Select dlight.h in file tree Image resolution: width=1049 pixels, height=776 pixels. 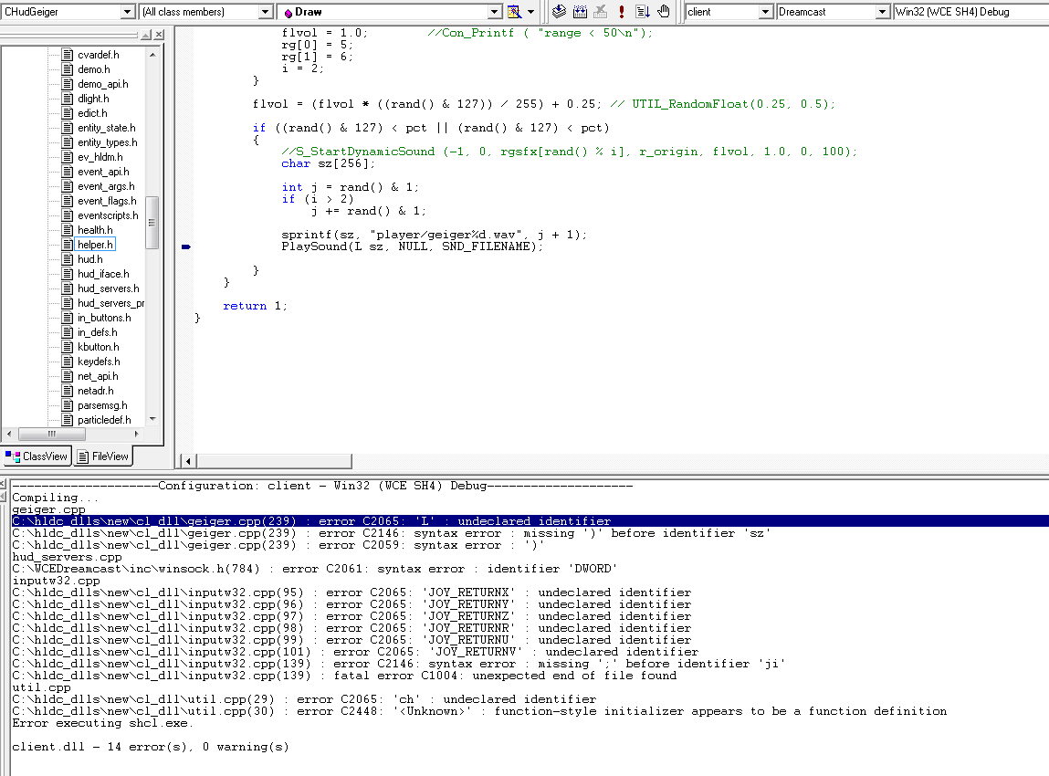93,99
